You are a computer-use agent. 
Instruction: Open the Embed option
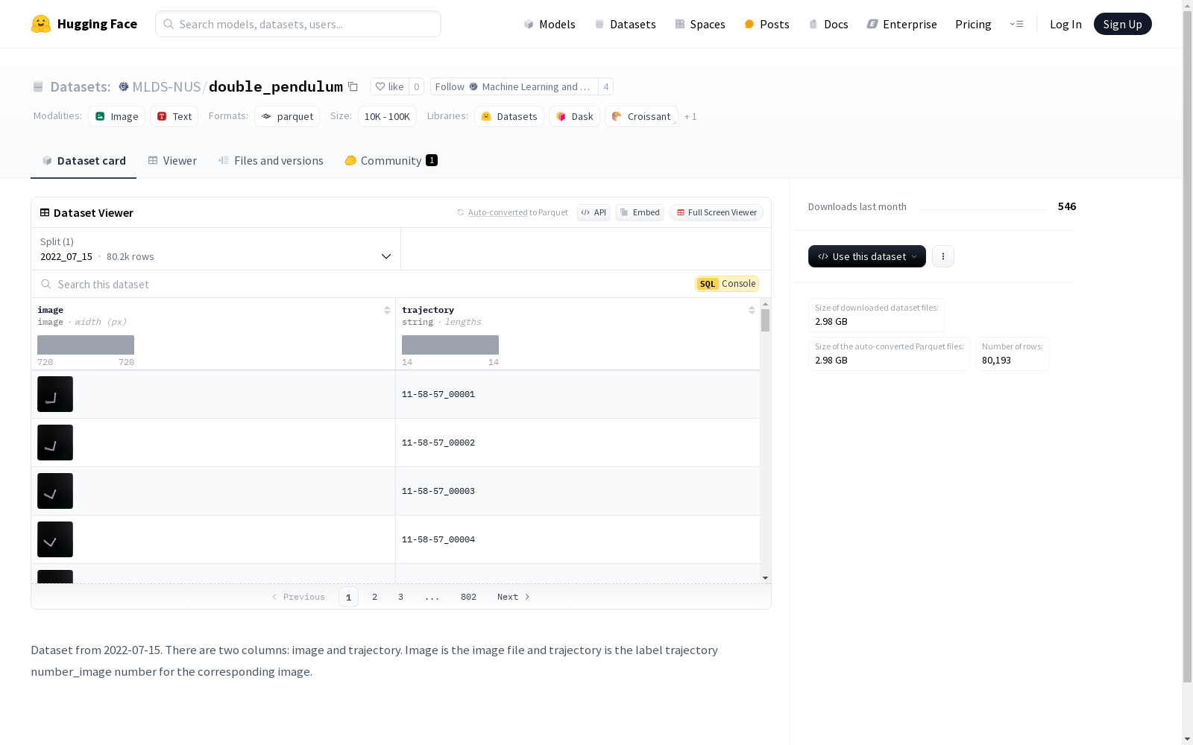click(640, 212)
